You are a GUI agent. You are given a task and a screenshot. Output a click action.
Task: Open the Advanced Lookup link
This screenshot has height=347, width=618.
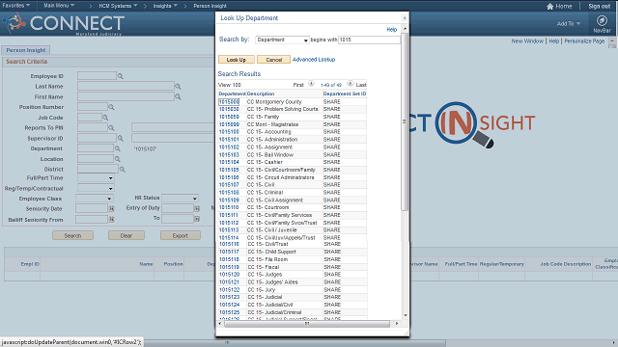[314, 60]
